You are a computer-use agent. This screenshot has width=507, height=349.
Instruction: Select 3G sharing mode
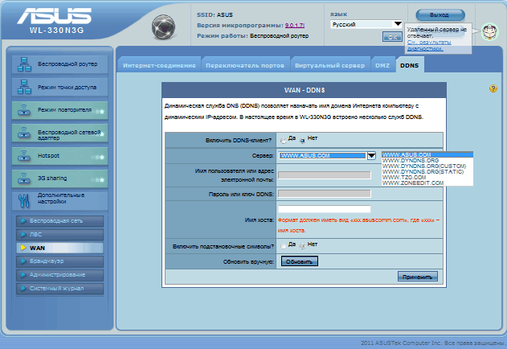(x=59, y=179)
